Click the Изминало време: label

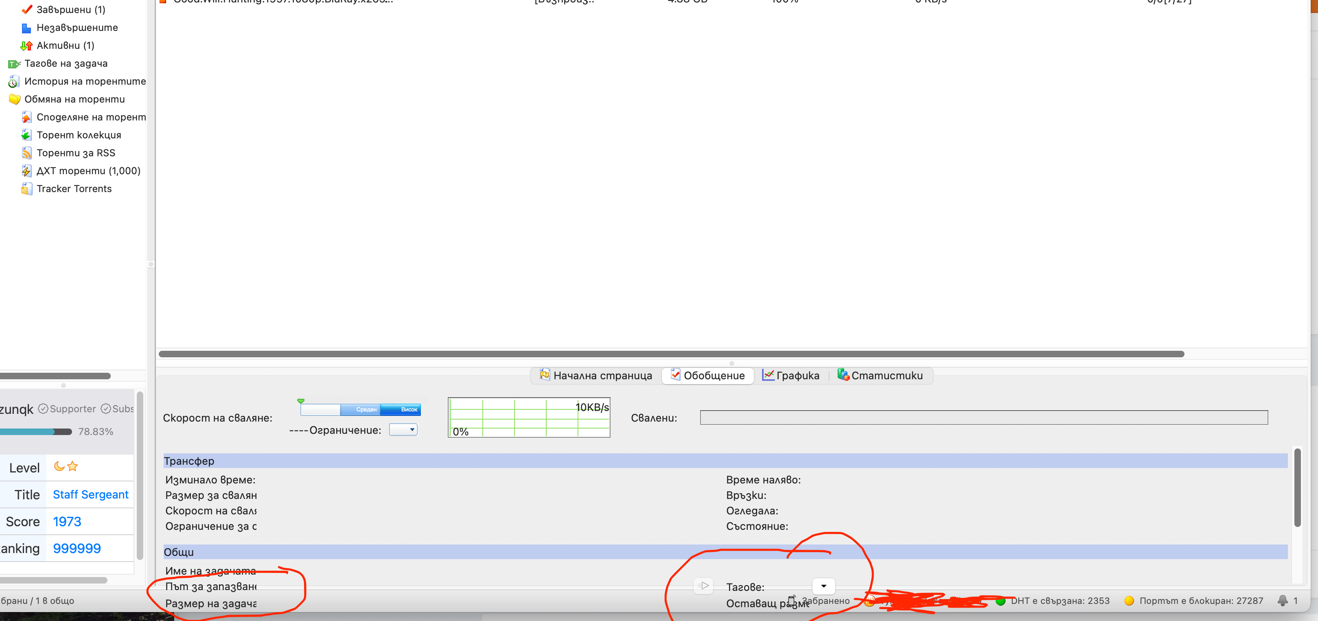pos(210,480)
